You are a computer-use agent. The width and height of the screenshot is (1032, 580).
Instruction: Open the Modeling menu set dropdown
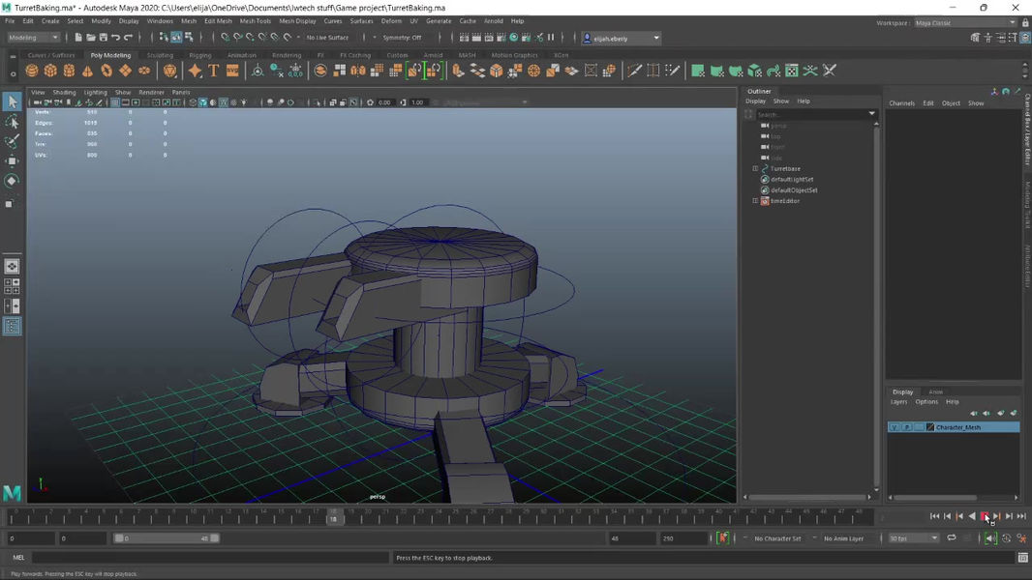coord(34,38)
